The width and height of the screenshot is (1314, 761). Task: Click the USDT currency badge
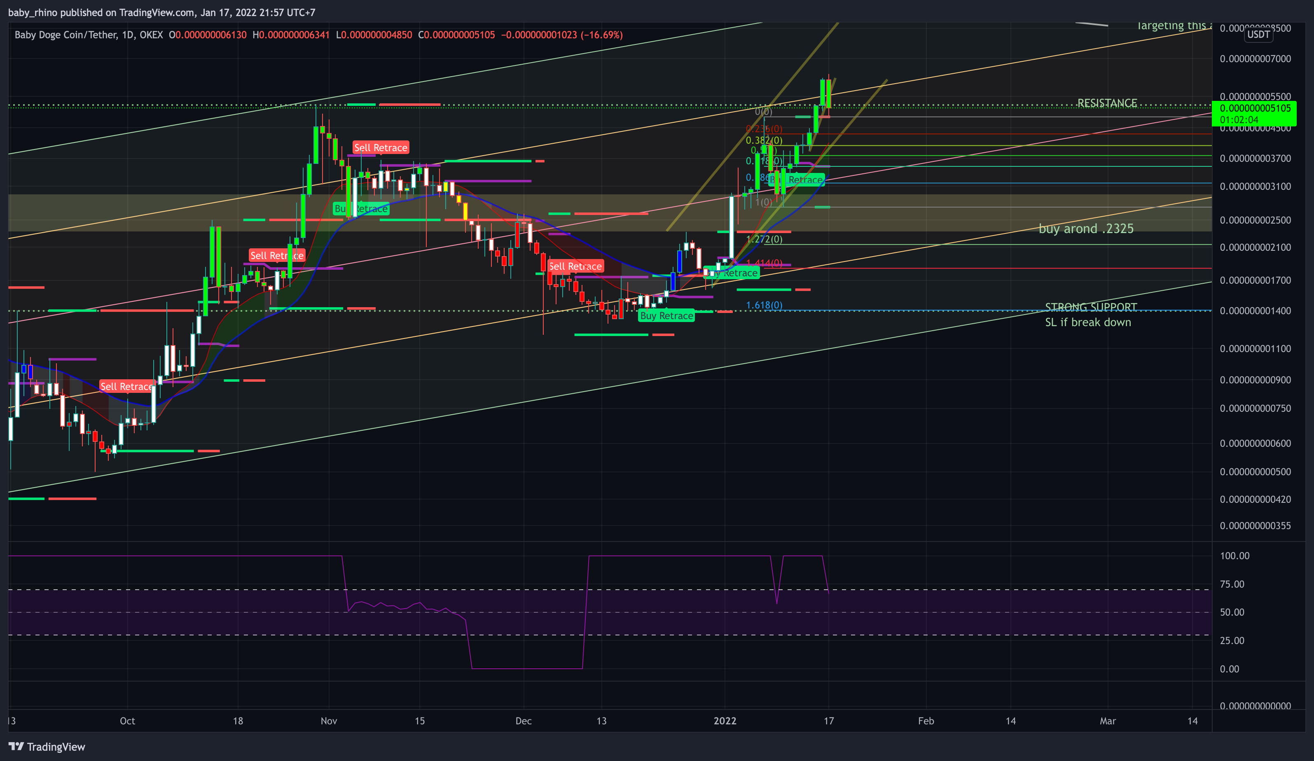[x=1258, y=35]
